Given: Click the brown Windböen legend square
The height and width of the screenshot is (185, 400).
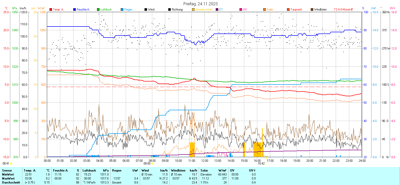Looking at the screenshot, I should click(x=312, y=9).
